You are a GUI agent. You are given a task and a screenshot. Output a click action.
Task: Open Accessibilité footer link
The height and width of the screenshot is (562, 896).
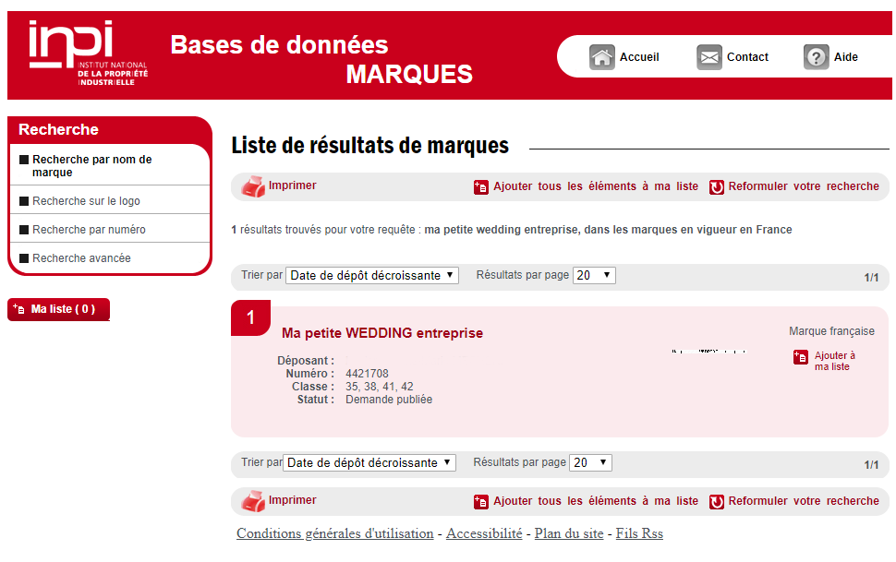[x=484, y=533]
